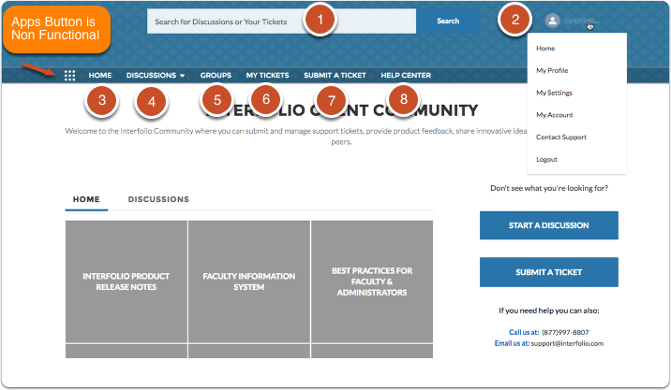Switch to the Discussions content tab
The width and height of the screenshot is (671, 390).
(x=158, y=199)
